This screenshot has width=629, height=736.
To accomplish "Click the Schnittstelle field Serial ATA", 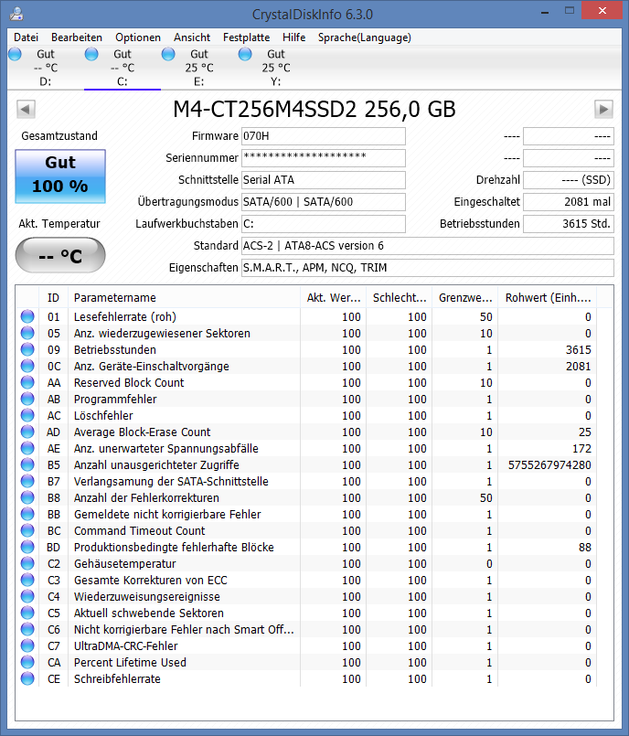I will (324, 180).
